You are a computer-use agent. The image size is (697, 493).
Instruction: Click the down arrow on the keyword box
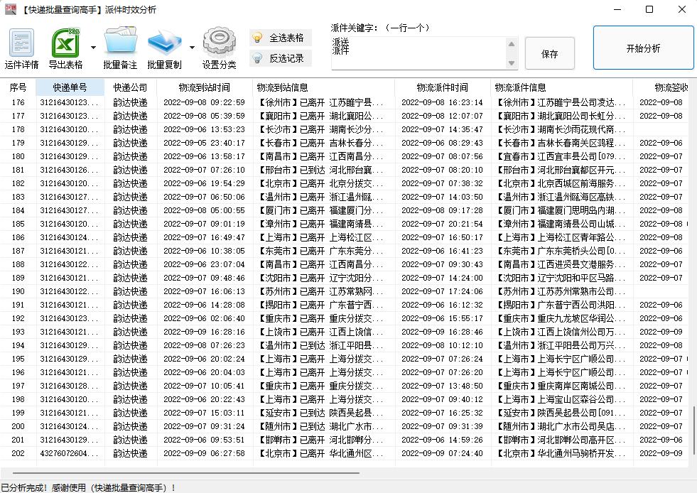click(513, 63)
